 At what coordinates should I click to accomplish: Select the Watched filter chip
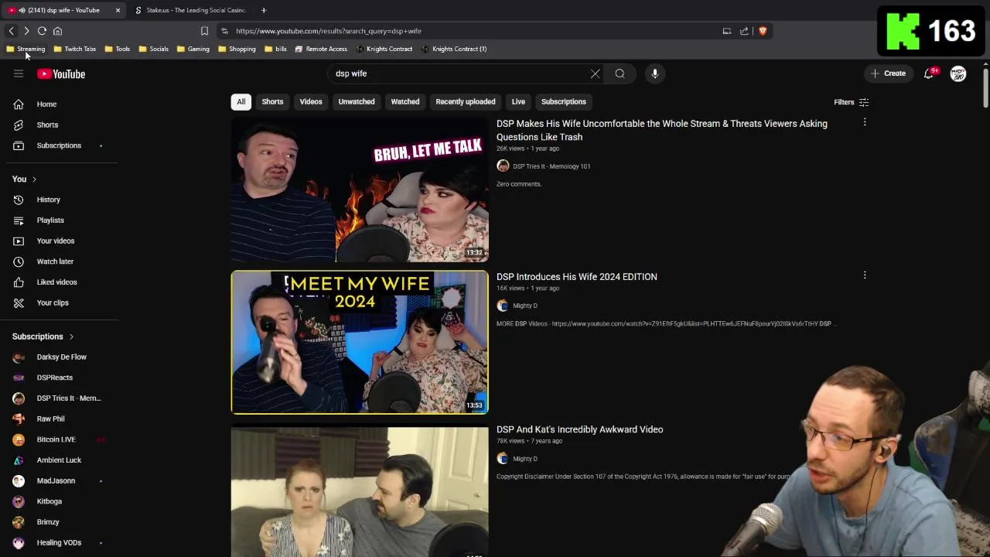pos(405,101)
